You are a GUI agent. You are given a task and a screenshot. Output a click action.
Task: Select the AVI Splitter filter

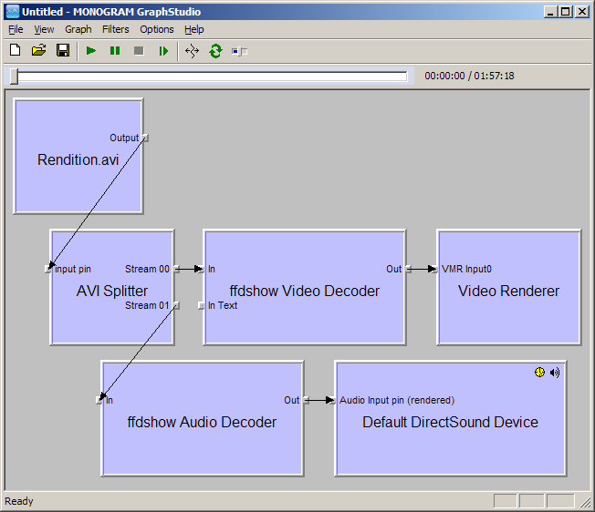(x=112, y=287)
